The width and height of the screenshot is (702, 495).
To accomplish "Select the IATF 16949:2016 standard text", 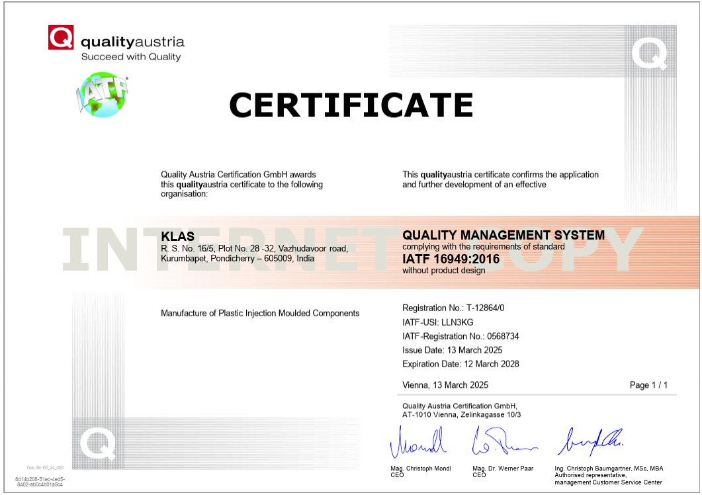I will coord(451,258).
